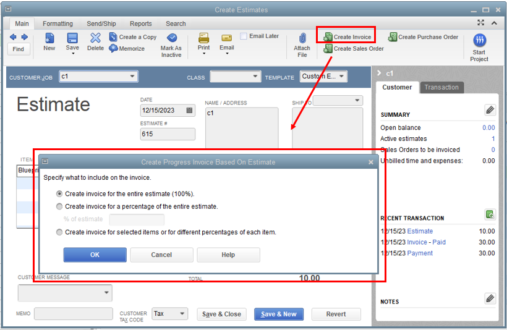Click the Create Invoice toolbar item

tap(347, 37)
